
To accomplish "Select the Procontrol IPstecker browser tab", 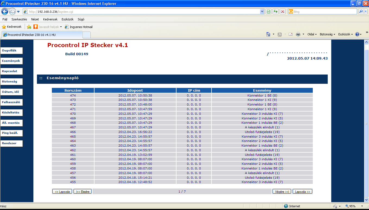I will coord(42,35).
